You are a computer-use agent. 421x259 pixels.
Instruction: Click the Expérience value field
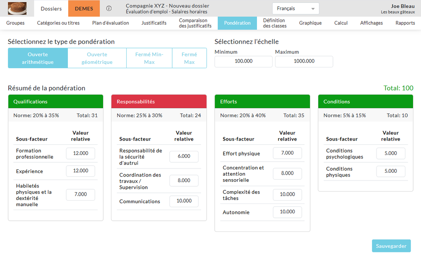pos(81,171)
